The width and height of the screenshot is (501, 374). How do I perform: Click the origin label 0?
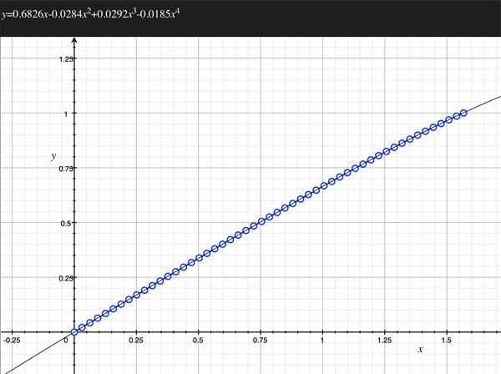66,341
